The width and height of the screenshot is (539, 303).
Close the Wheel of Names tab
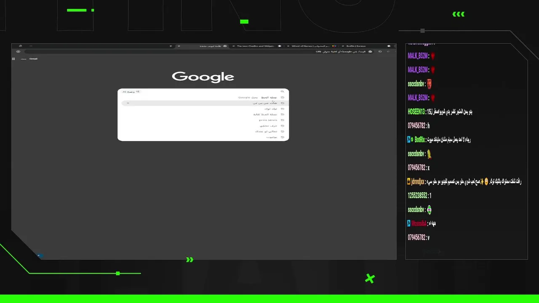click(x=288, y=46)
